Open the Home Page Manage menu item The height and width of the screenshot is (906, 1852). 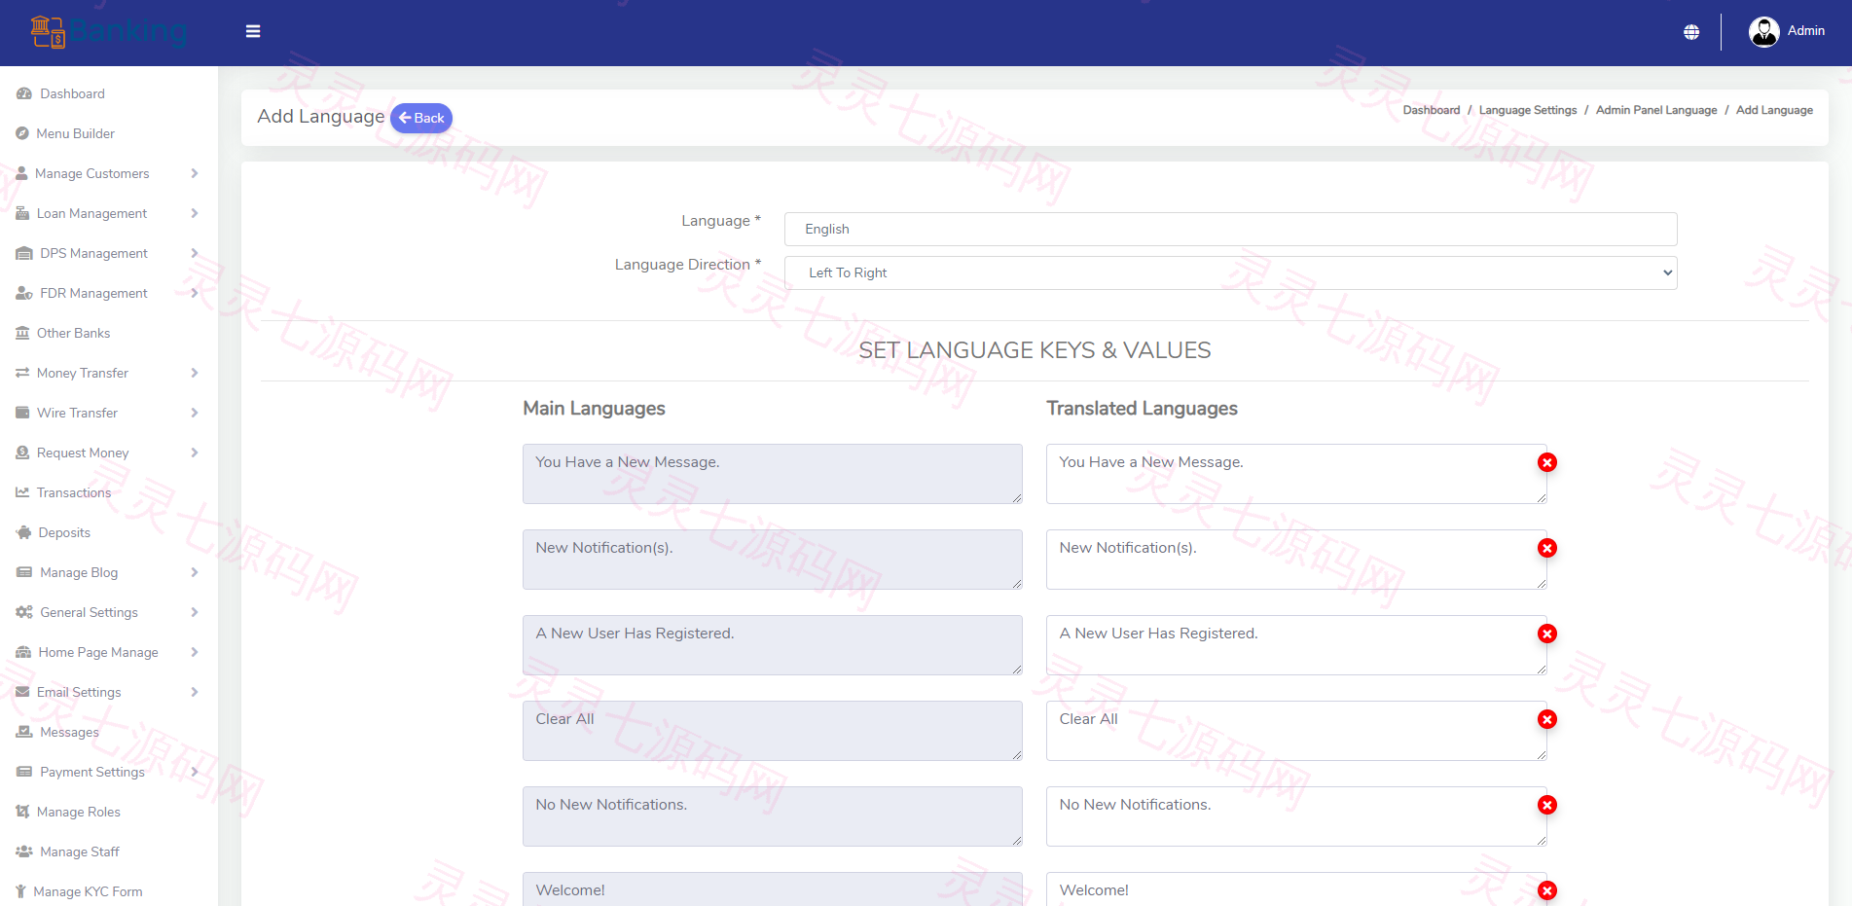108,652
